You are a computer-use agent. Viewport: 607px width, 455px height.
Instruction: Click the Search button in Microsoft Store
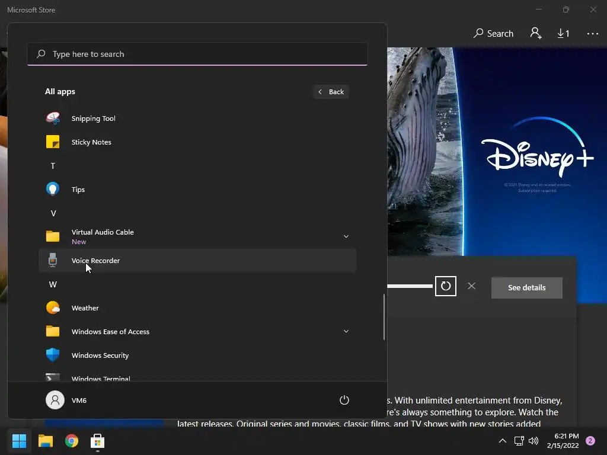[493, 33]
